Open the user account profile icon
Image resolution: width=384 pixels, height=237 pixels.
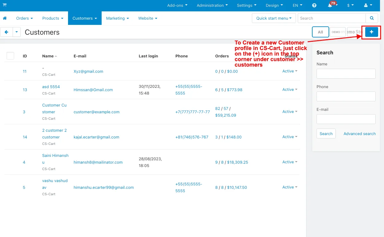[x=368, y=5]
